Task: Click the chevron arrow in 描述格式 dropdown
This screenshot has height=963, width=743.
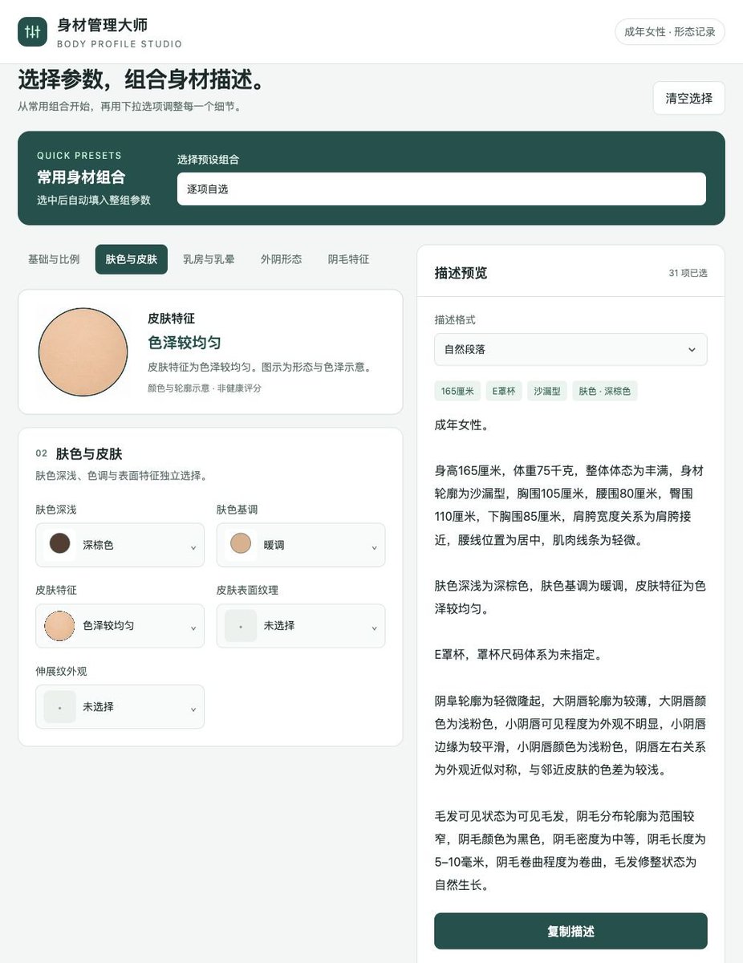Action: click(x=692, y=350)
